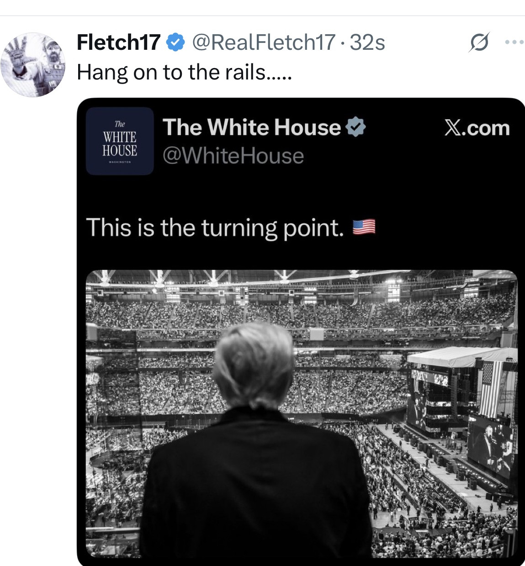This screenshot has height=566, width=525.
Task: Open the three-dot more options menu
Action: click(514, 42)
